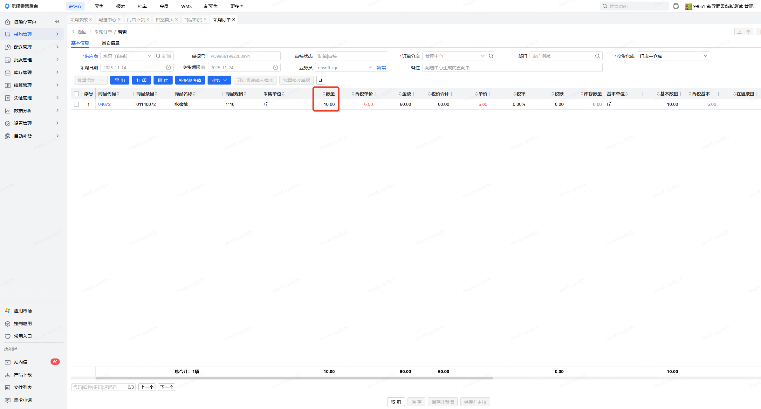761x409 pixels.
Task: Open the 采购日期 calendar picker icon
Action: click(168, 67)
